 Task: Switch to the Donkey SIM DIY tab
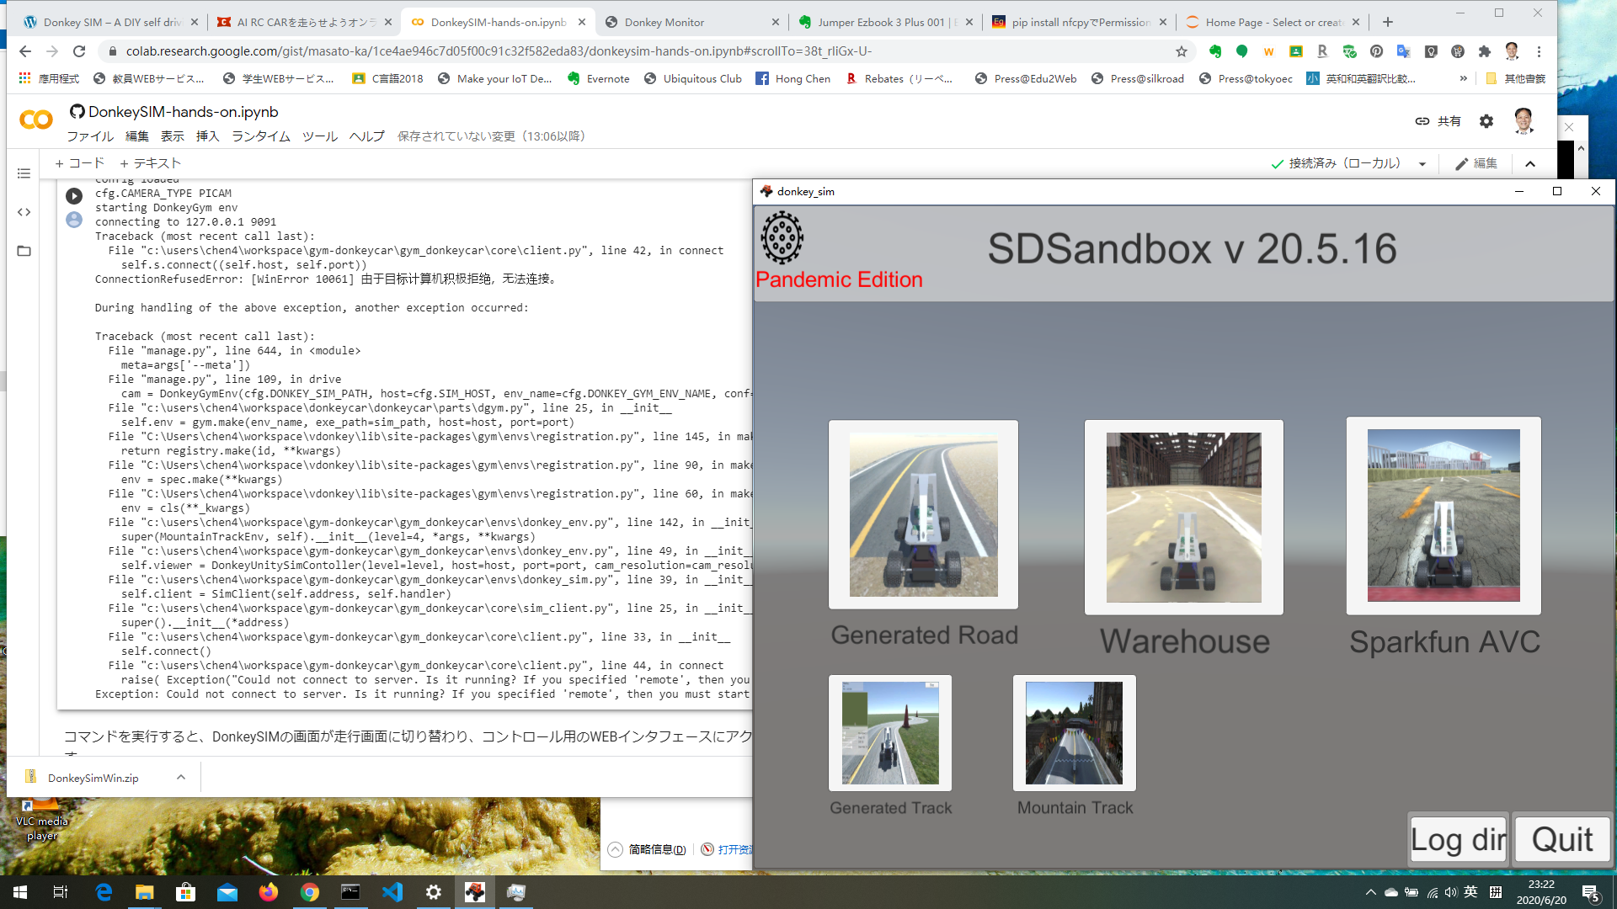109,22
